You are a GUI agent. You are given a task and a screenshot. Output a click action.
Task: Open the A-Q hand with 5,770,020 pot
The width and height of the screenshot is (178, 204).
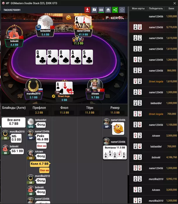coord(153,27)
